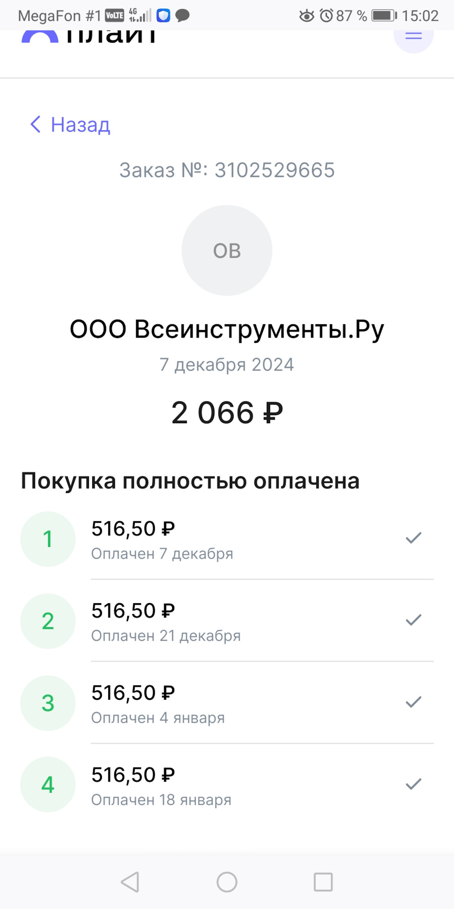Screen dimensions: 454x909
Task: Tap checkmark for 7 декабря payment
Action: (413, 538)
